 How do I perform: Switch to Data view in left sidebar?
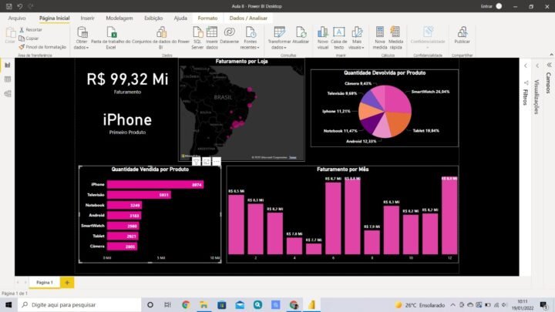tap(7, 79)
